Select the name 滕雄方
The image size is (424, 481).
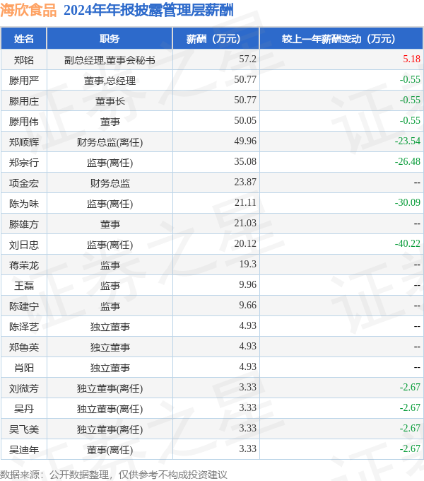pyautogui.click(x=24, y=224)
